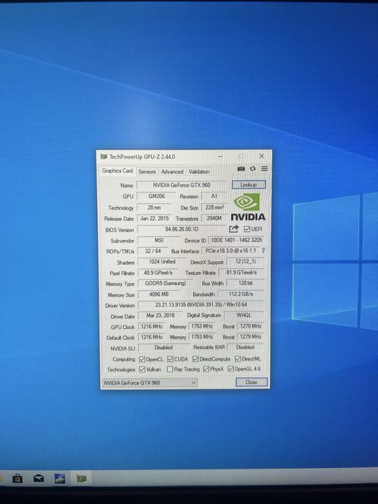378x504 pixels.
Task: Click the BIOS export share icon
Action: pyautogui.click(x=234, y=229)
